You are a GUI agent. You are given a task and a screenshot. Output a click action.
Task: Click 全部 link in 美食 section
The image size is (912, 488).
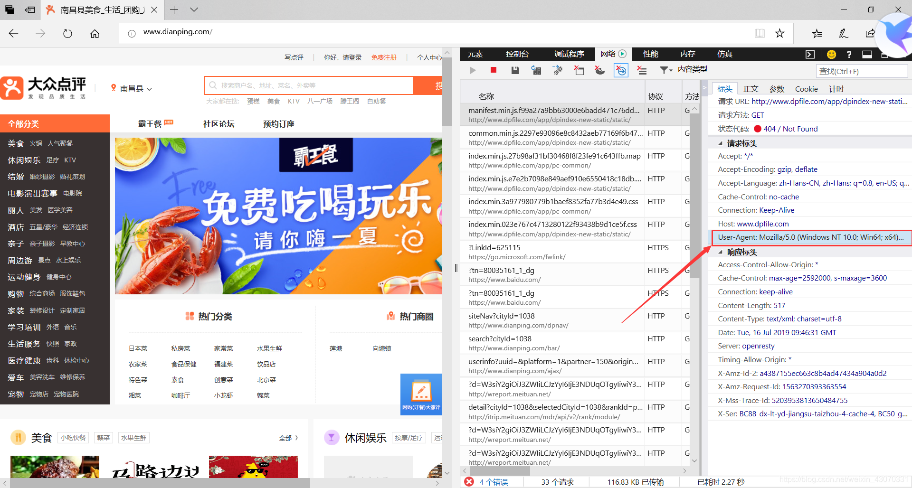click(288, 438)
